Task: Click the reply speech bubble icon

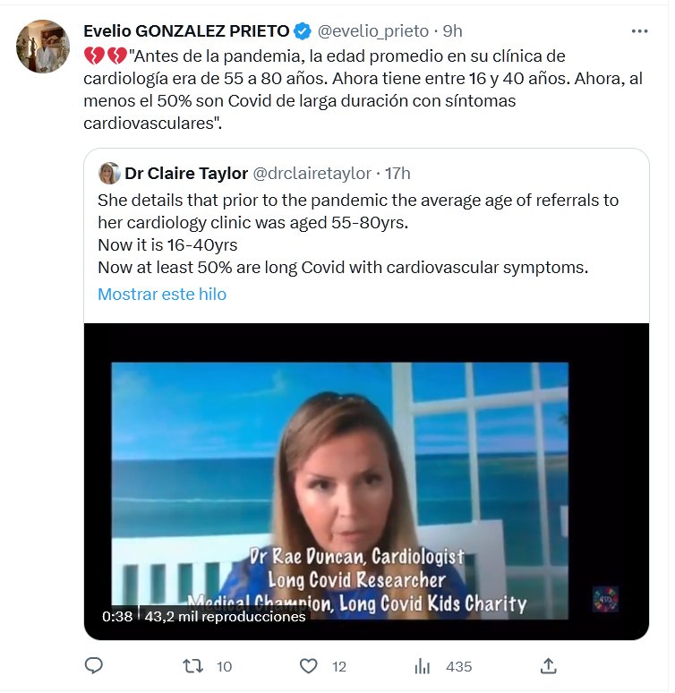Action: (x=94, y=665)
